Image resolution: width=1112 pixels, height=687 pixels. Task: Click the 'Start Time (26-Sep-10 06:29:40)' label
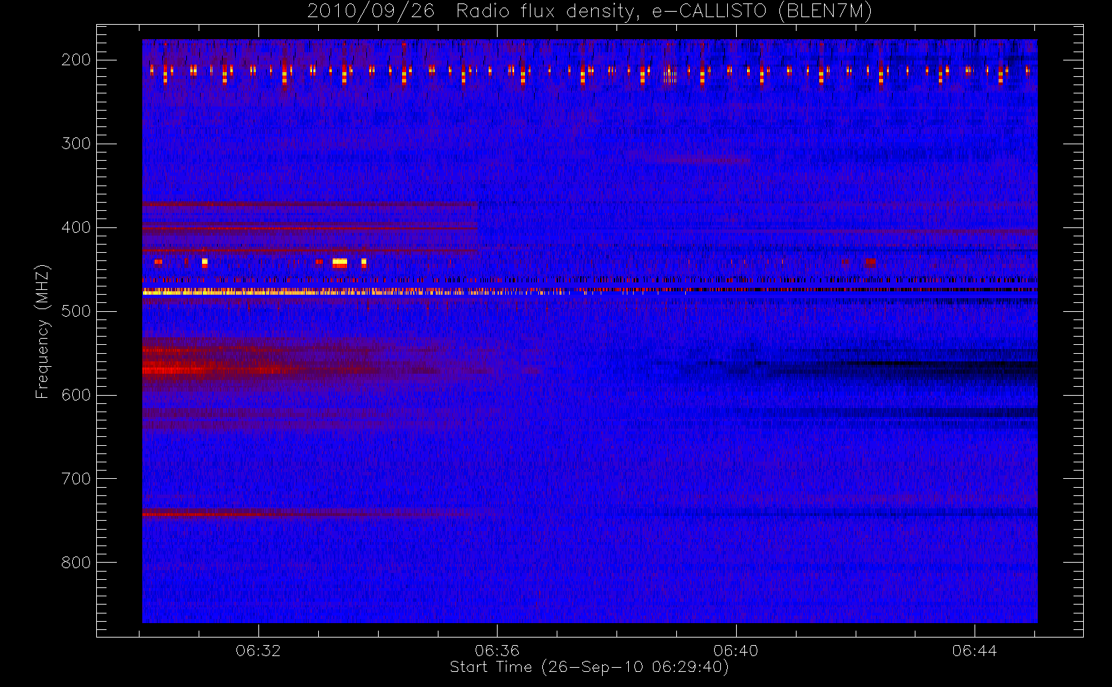tap(589, 667)
